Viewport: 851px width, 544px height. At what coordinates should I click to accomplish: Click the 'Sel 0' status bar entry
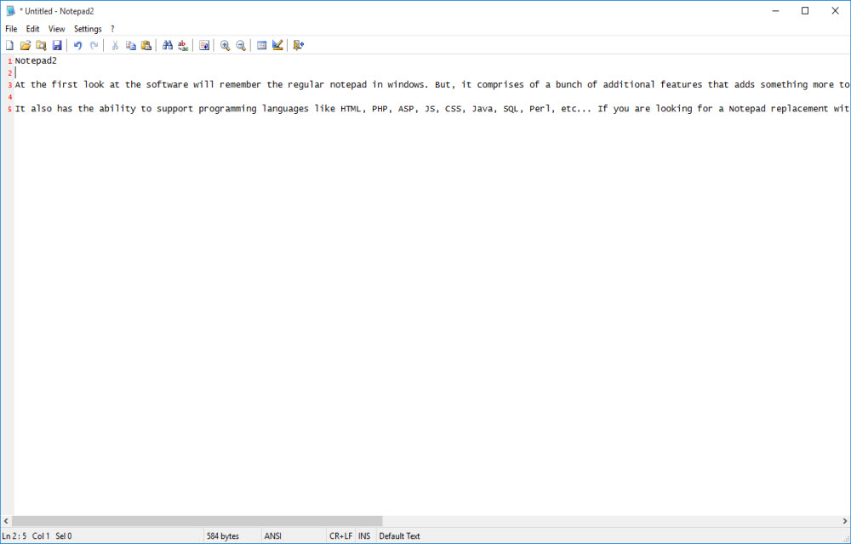coord(64,535)
